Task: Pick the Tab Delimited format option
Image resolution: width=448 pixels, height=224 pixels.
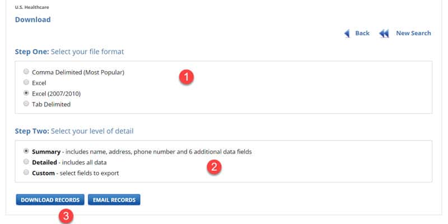Action: tap(26, 104)
